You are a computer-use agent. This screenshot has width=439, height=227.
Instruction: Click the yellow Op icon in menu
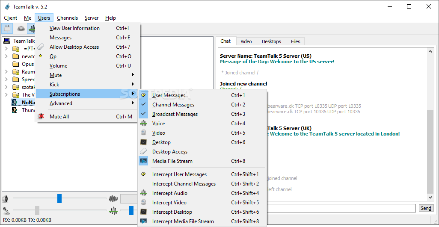41,56
